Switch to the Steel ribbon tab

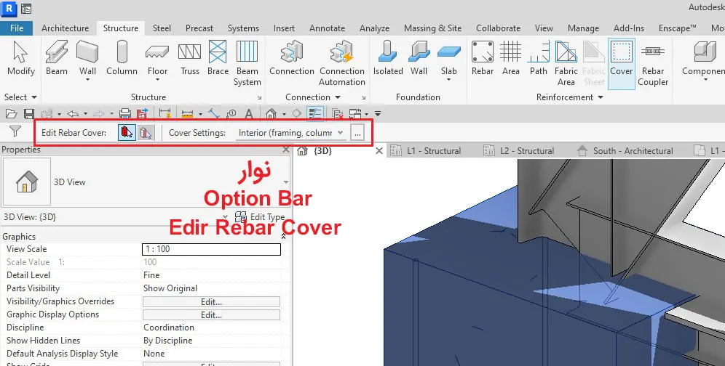(162, 28)
